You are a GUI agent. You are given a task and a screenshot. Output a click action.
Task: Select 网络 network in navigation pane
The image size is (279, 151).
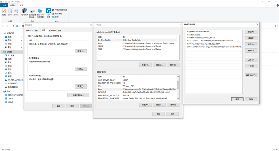(7, 91)
